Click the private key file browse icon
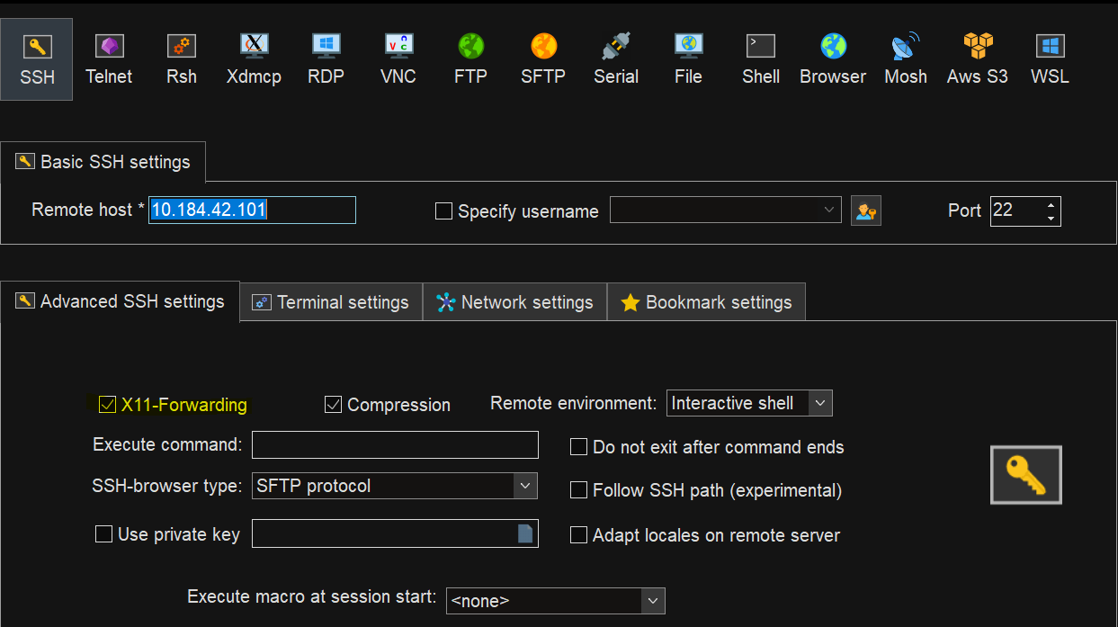Screen dimensions: 1118x627 click(x=524, y=533)
